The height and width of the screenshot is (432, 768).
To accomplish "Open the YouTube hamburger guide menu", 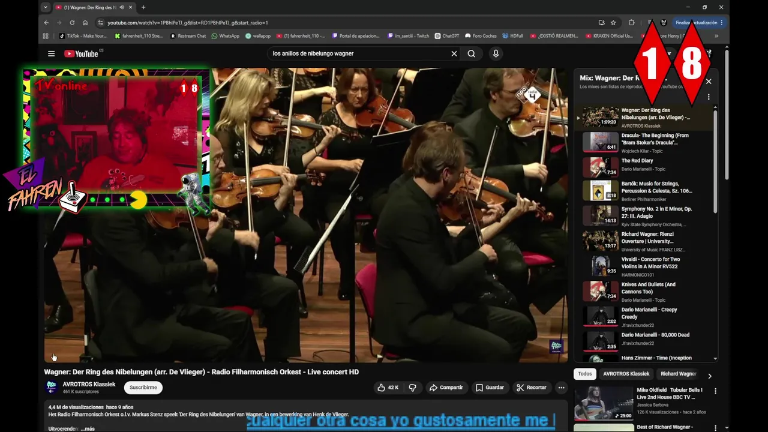I will point(51,53).
